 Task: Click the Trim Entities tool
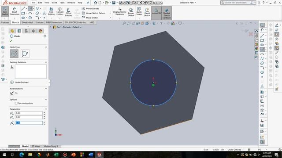(x=51, y=11)
